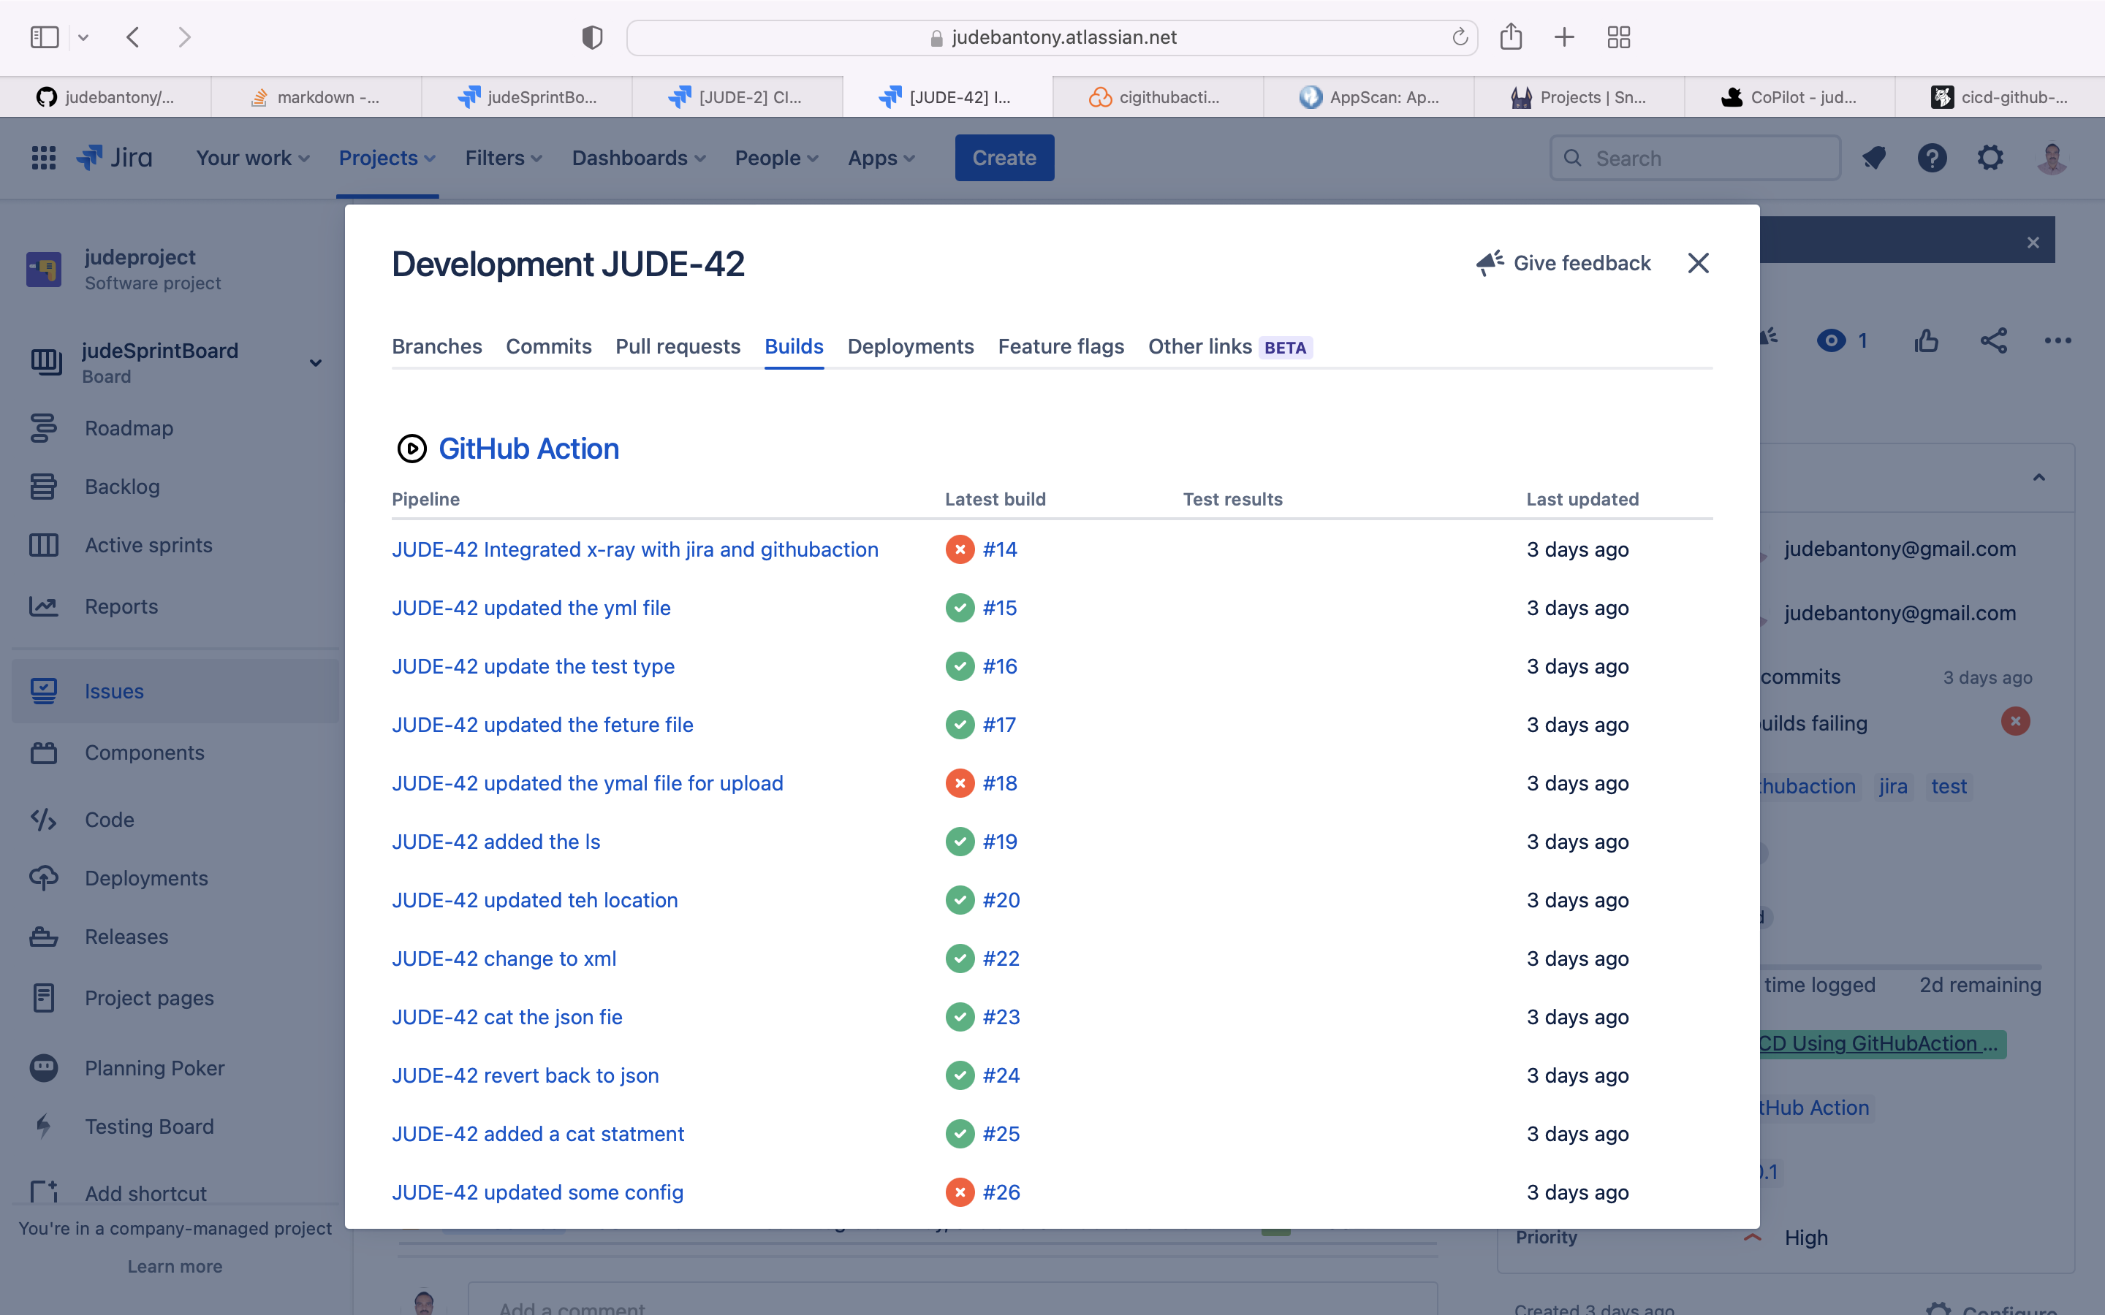Screen dimensions: 2105x1315
Task: Expand the judeSprintBoard board switcher chevron
Action: click(316, 362)
